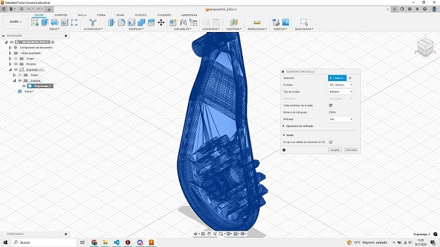440x247 pixels.
Task: Click the Home icon in top bar
Action: (x=49, y=9)
